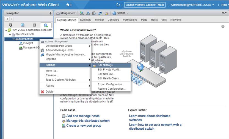Choose Move To from the context menu
The image size is (229, 139).
65,71
